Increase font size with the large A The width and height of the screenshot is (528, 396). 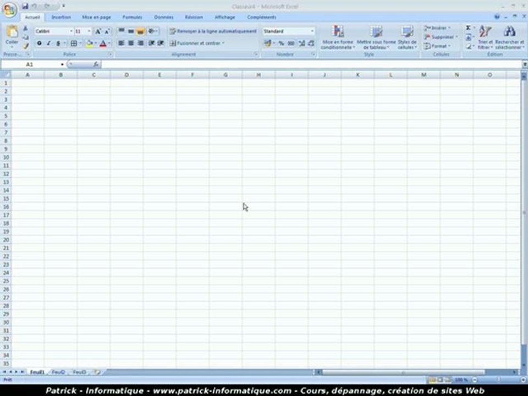point(98,31)
